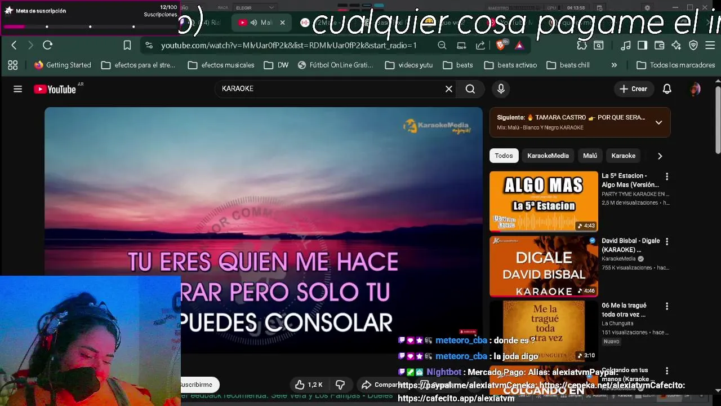This screenshot has width=721, height=406.
Task: Open 'Todos los marcadores' folder
Action: click(675, 65)
